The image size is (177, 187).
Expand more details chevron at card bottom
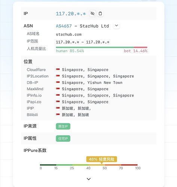(89, 179)
